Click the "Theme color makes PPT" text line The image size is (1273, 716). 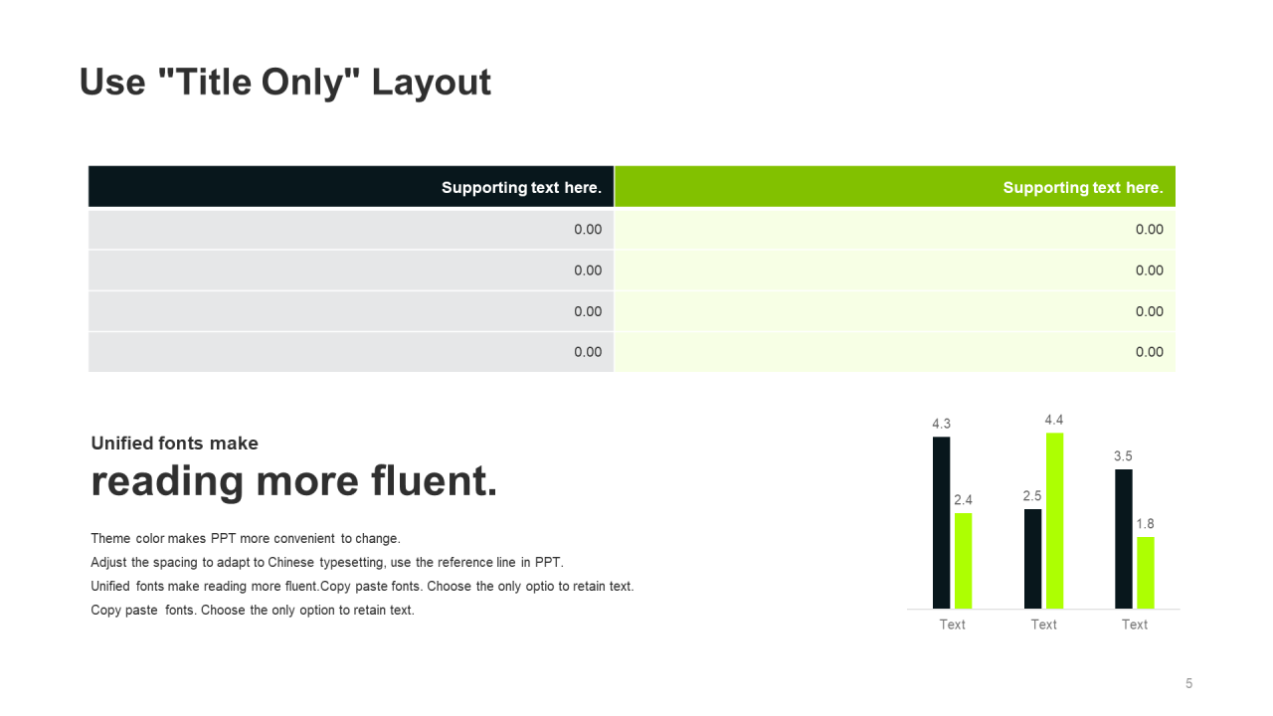(x=246, y=539)
